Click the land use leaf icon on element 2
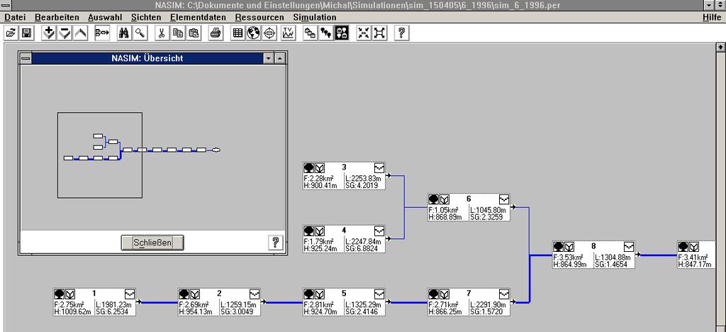The image size is (726, 332). tap(194, 294)
